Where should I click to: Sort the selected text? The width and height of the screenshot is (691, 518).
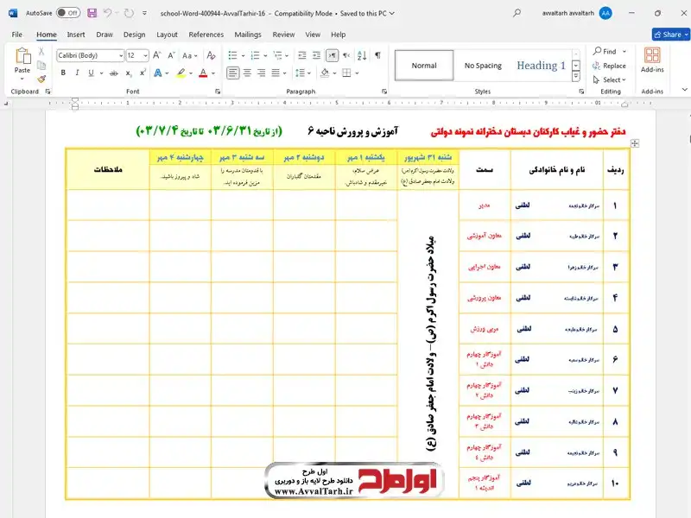click(x=362, y=55)
